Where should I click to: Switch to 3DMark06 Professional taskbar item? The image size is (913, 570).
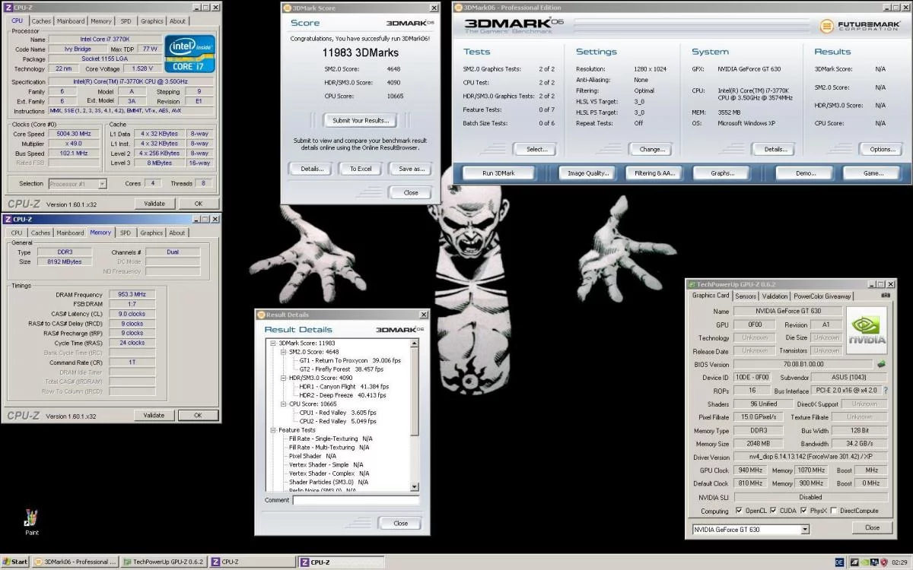[76, 562]
